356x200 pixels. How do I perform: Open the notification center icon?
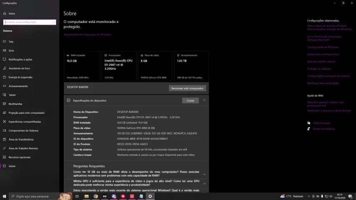[x=350, y=196]
